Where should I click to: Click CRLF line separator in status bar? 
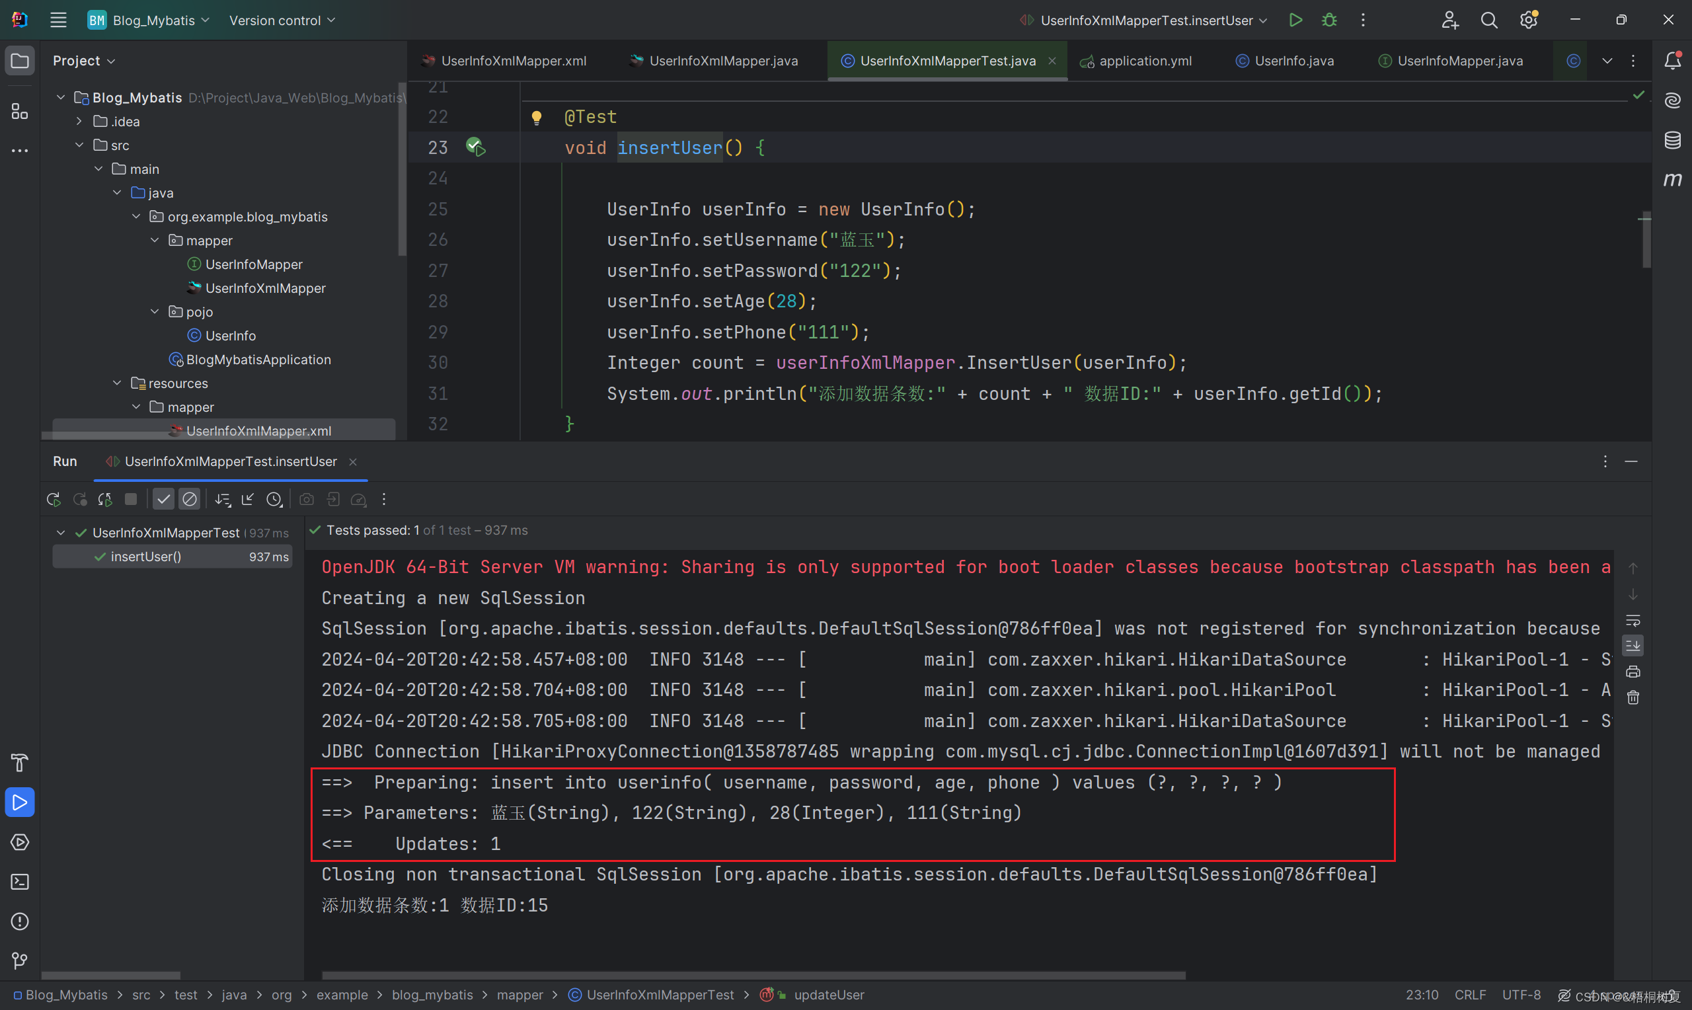[x=1470, y=995]
